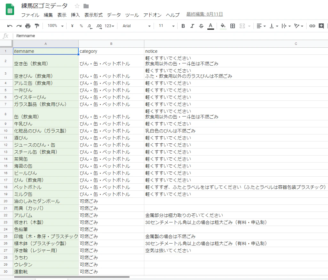Open the fill color bucket
This screenshot has width=328, height=280.
pyautogui.click(x=223, y=26)
